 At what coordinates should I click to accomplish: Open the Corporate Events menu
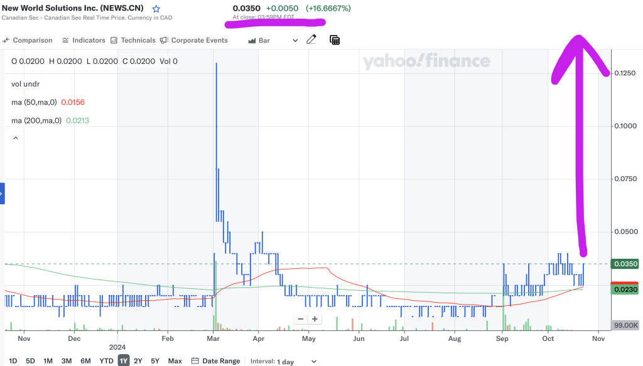(194, 40)
